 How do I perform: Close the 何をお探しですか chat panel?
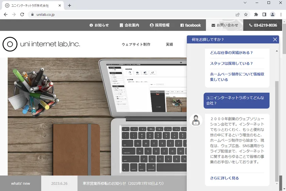(x=275, y=39)
